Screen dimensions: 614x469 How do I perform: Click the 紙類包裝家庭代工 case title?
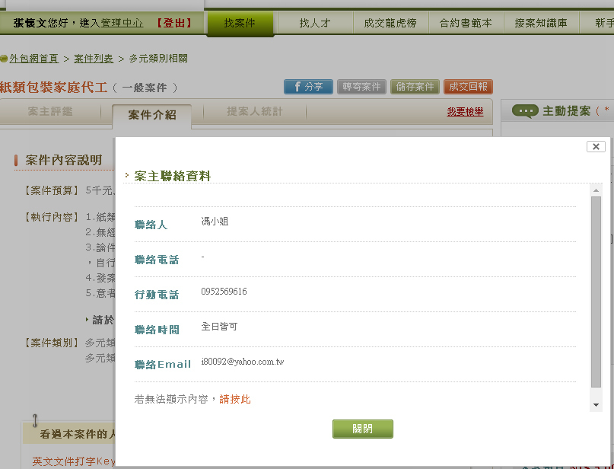[x=54, y=88]
